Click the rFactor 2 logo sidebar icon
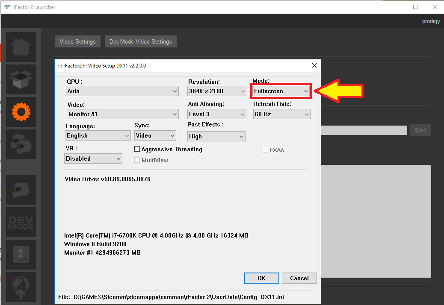The height and width of the screenshot is (305, 444). 21,255
